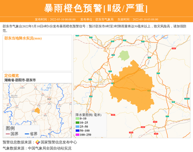This screenshot has width=193, height=152.
Task: Click the large orange warning area on map
Action: point(132,86)
